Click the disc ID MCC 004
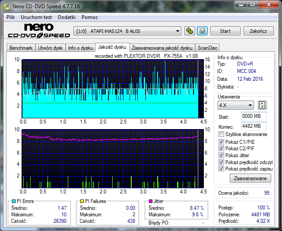This screenshot has width=282, height=231. click(x=247, y=71)
